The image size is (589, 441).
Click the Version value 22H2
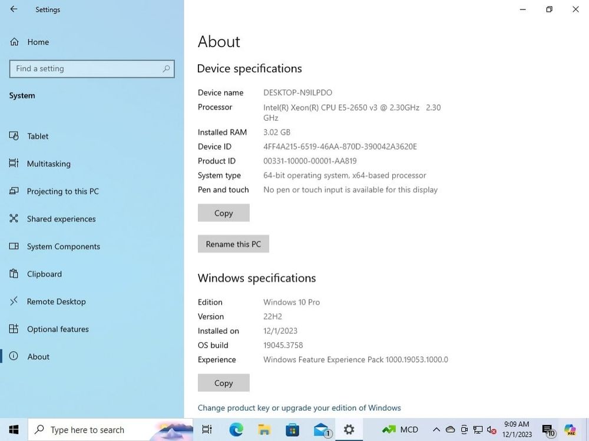tap(272, 317)
